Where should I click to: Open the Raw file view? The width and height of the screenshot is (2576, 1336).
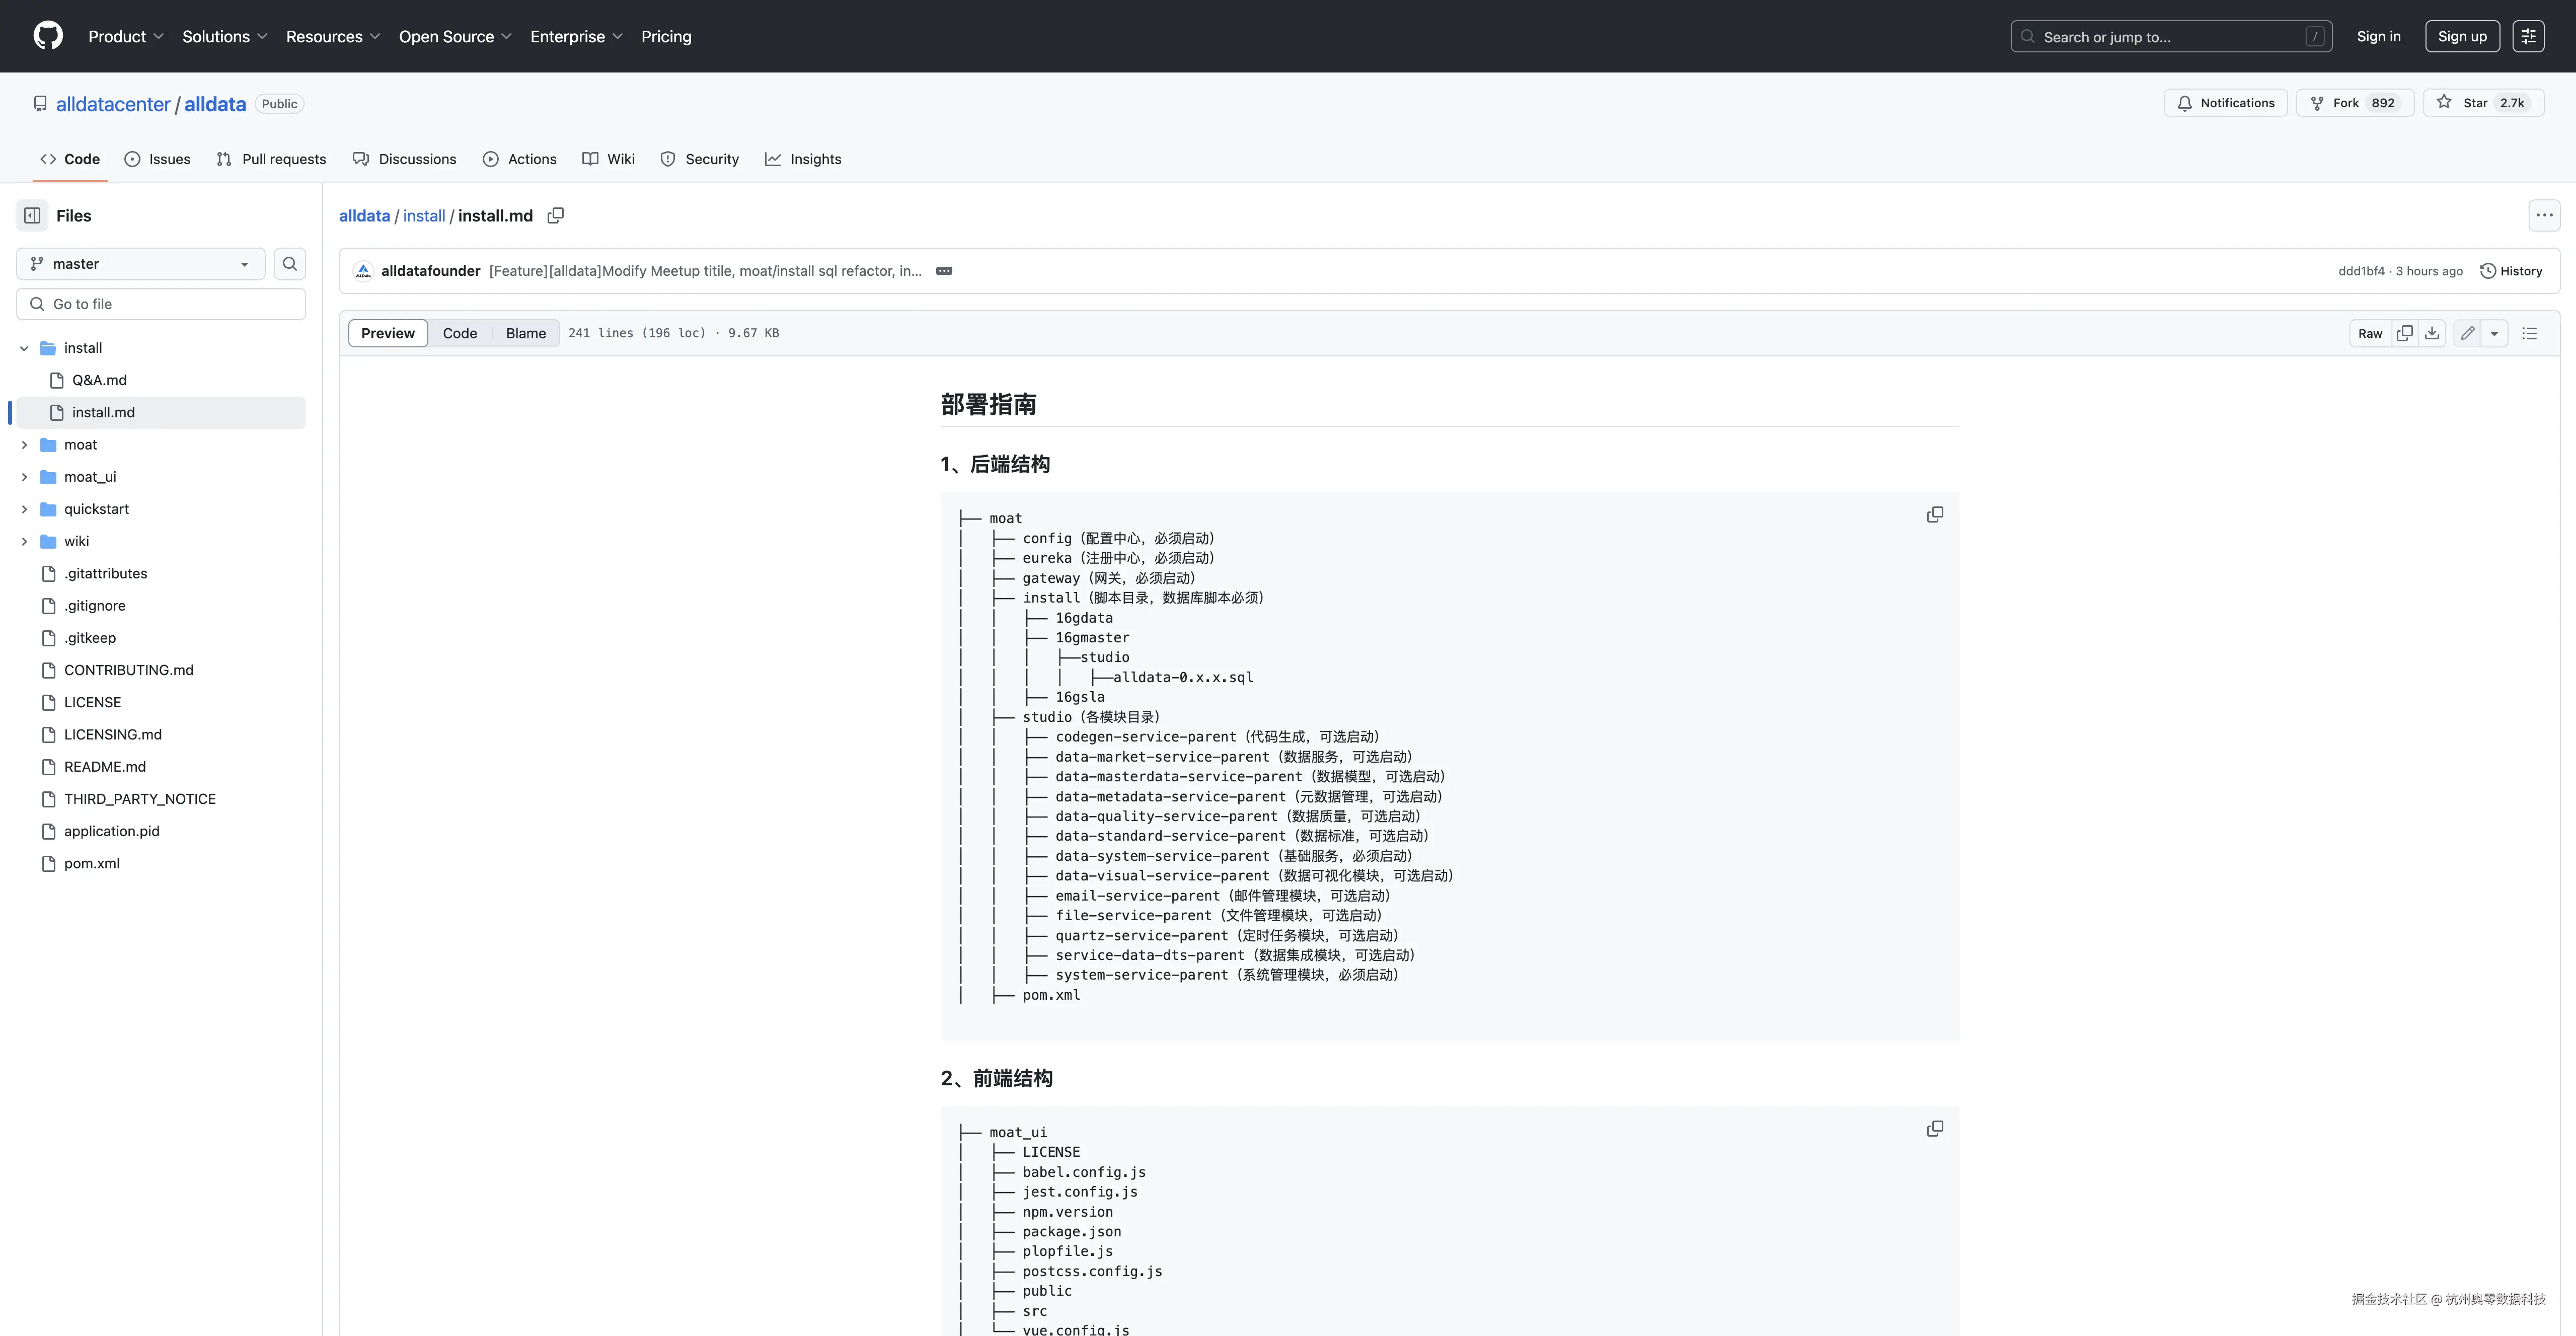(2370, 333)
